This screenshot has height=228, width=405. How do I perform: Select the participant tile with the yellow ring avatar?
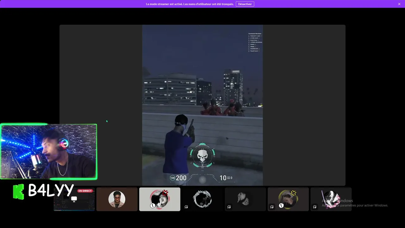[288, 199]
